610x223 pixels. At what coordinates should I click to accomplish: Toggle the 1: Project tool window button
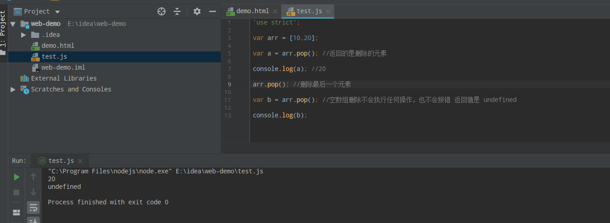point(4,32)
